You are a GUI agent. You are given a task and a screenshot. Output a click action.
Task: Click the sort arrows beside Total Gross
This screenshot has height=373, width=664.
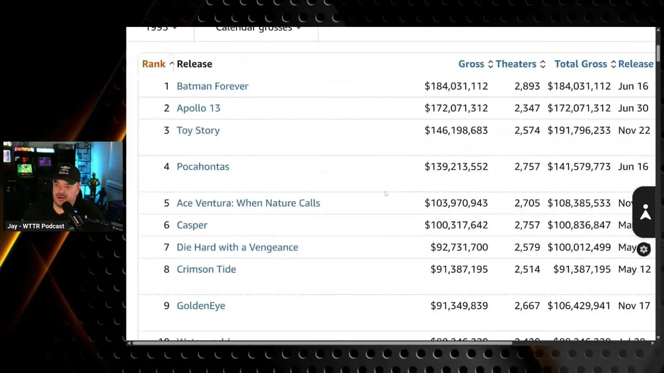[613, 64]
